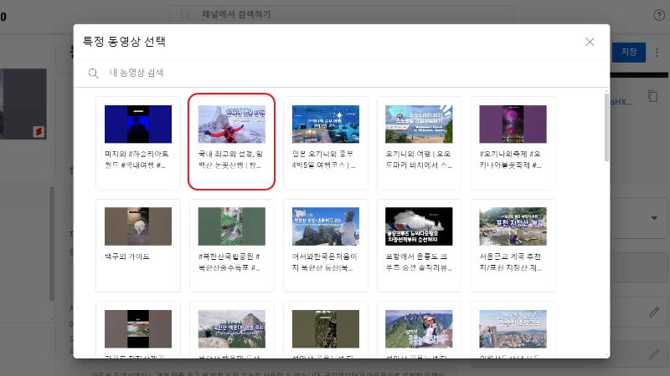Click the magnifier icon in the dialog search bar
The width and height of the screenshot is (670, 376).
click(93, 74)
